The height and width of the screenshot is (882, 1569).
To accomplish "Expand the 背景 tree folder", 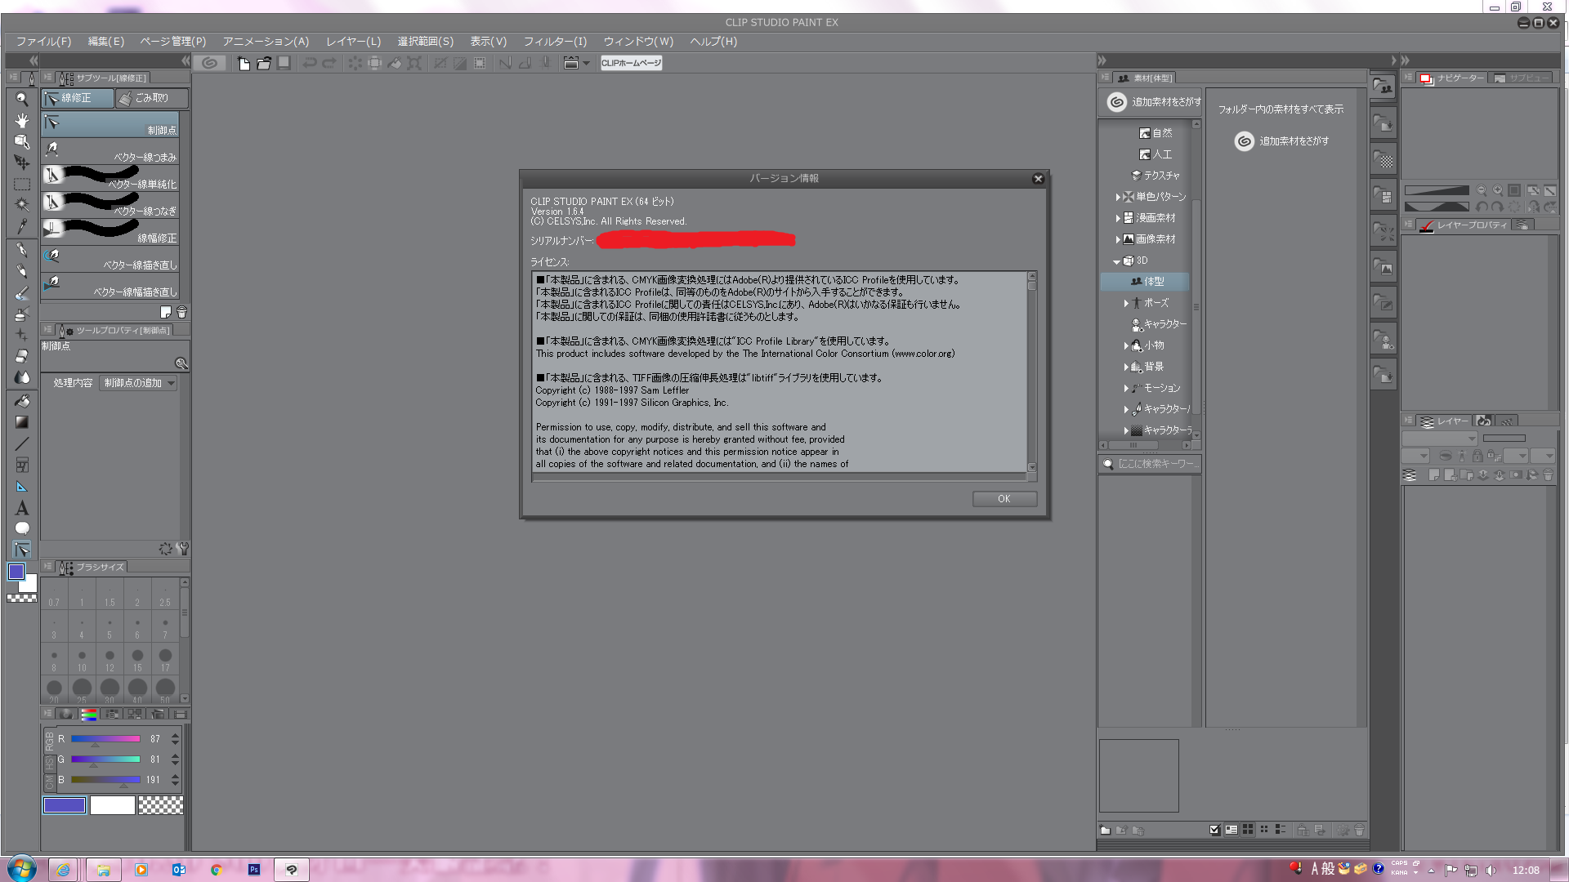I will [x=1126, y=367].
